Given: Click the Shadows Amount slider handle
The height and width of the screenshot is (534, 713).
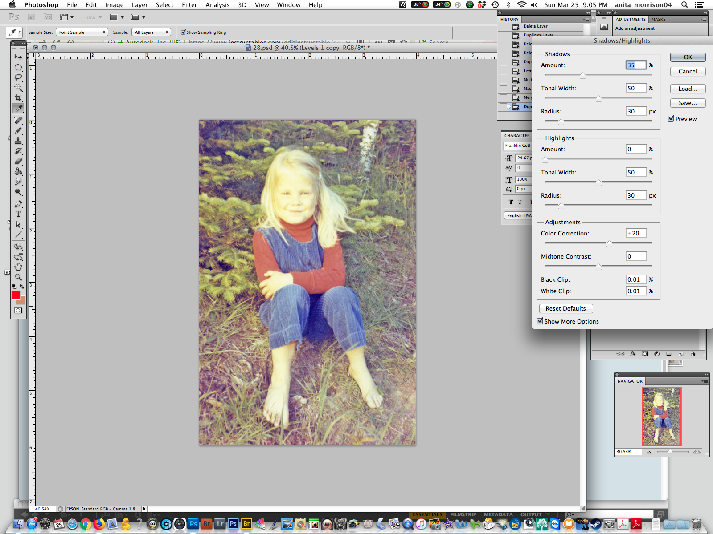Looking at the screenshot, I should (x=582, y=75).
